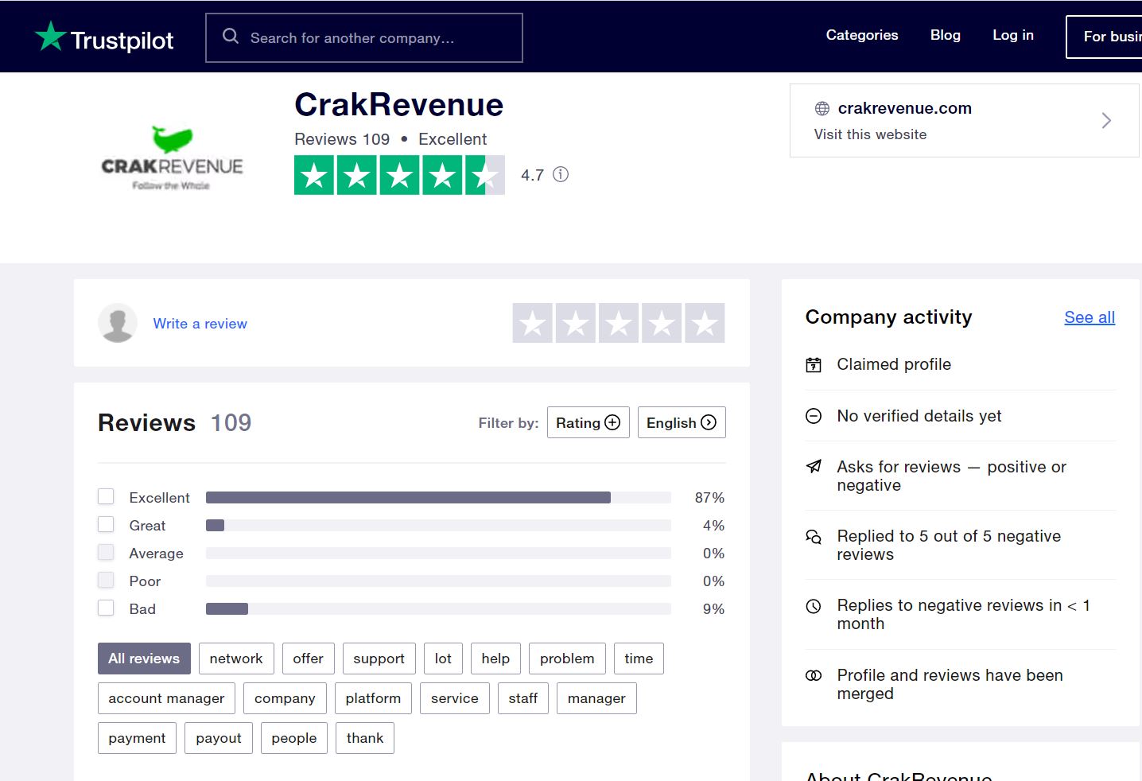This screenshot has height=781, width=1142.
Task: Click the search magnifier icon
Action: point(231,36)
